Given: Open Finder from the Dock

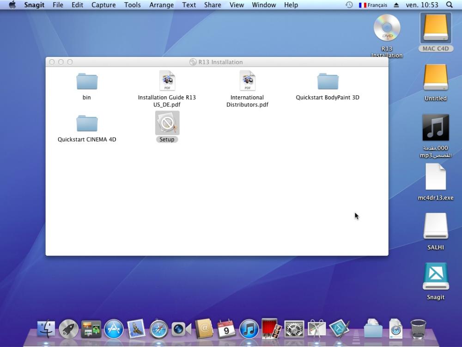Looking at the screenshot, I should [46, 328].
